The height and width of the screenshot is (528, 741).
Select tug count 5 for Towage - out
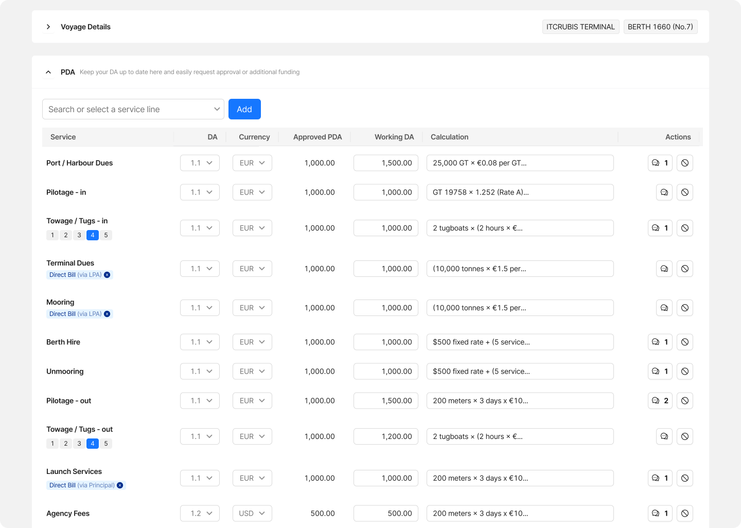point(106,444)
